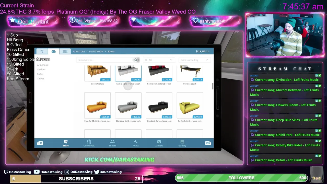Select the Shelves category

tap(41, 70)
